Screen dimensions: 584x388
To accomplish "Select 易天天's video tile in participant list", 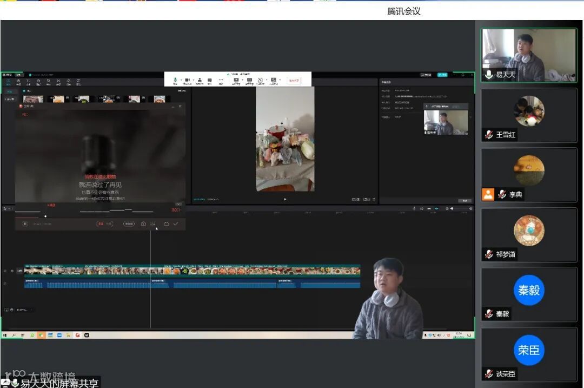I will click(529, 55).
